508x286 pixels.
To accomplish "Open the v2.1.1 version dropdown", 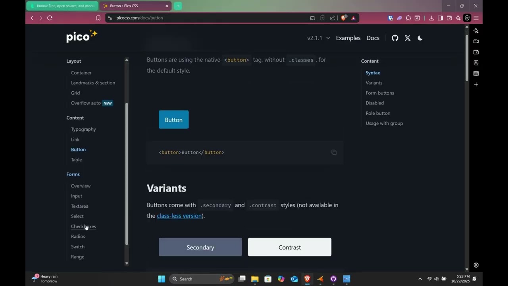I will [319, 38].
